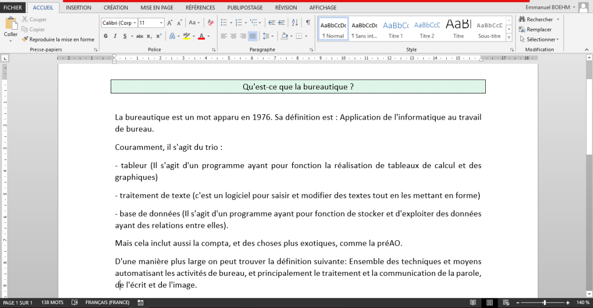The height and width of the screenshot is (308, 593).
Task: Increase paragraph indent
Action: tap(282, 23)
